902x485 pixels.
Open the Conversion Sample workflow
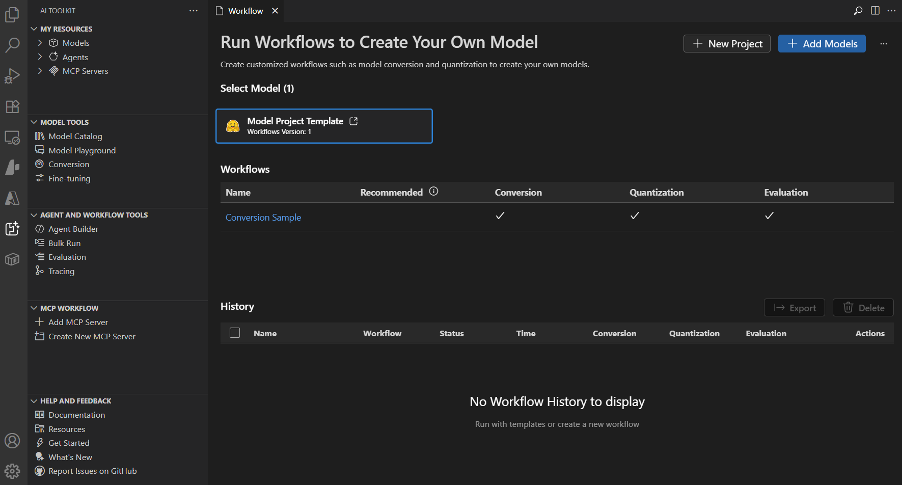263,217
